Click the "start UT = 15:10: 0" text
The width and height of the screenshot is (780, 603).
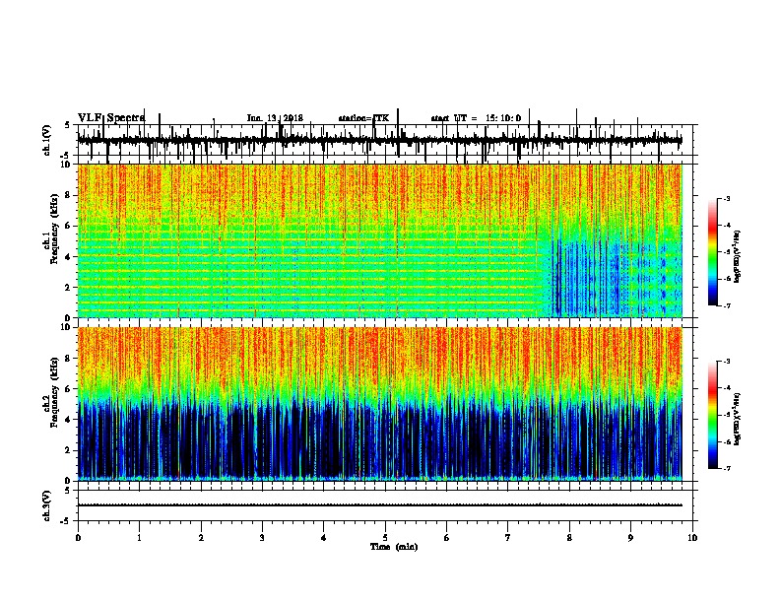[x=476, y=118]
